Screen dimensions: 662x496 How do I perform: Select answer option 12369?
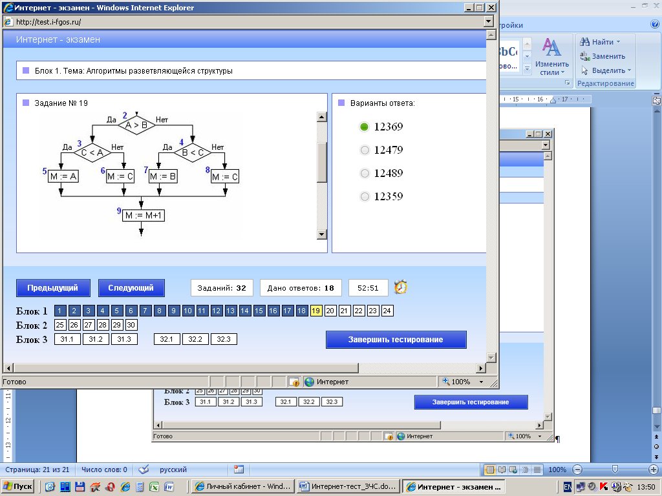click(364, 127)
